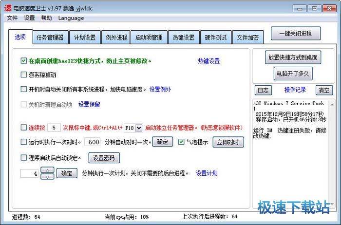Toggle the start with system checkbox
The height and width of the screenshot is (225, 341).
(x=23, y=75)
